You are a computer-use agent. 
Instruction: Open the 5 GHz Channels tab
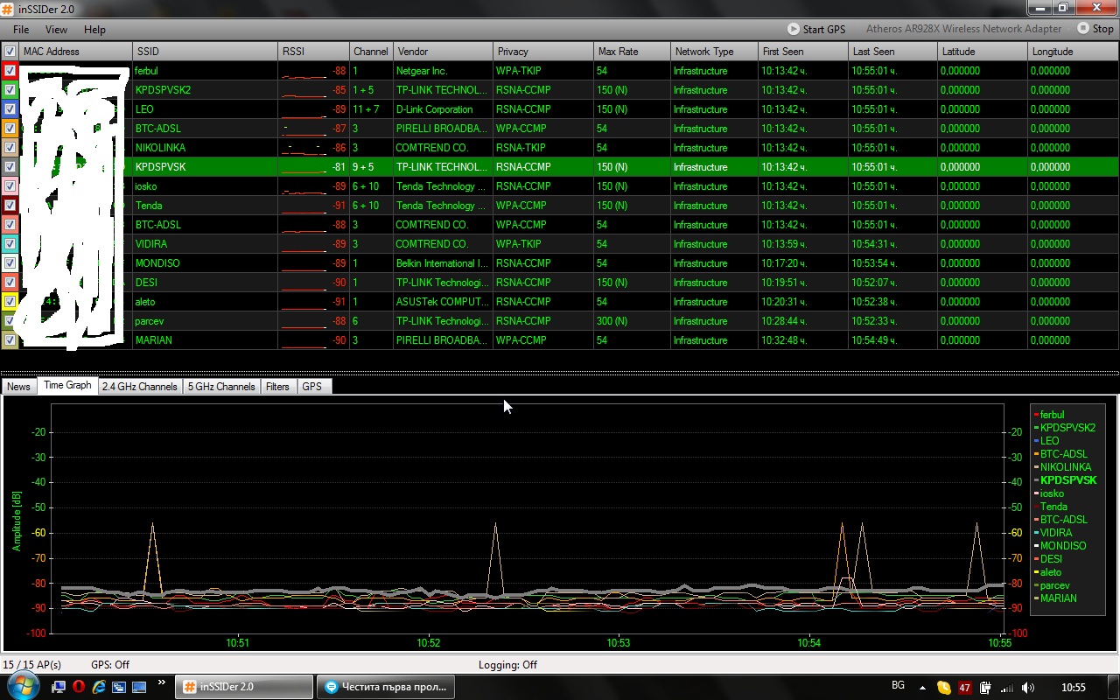(x=221, y=386)
